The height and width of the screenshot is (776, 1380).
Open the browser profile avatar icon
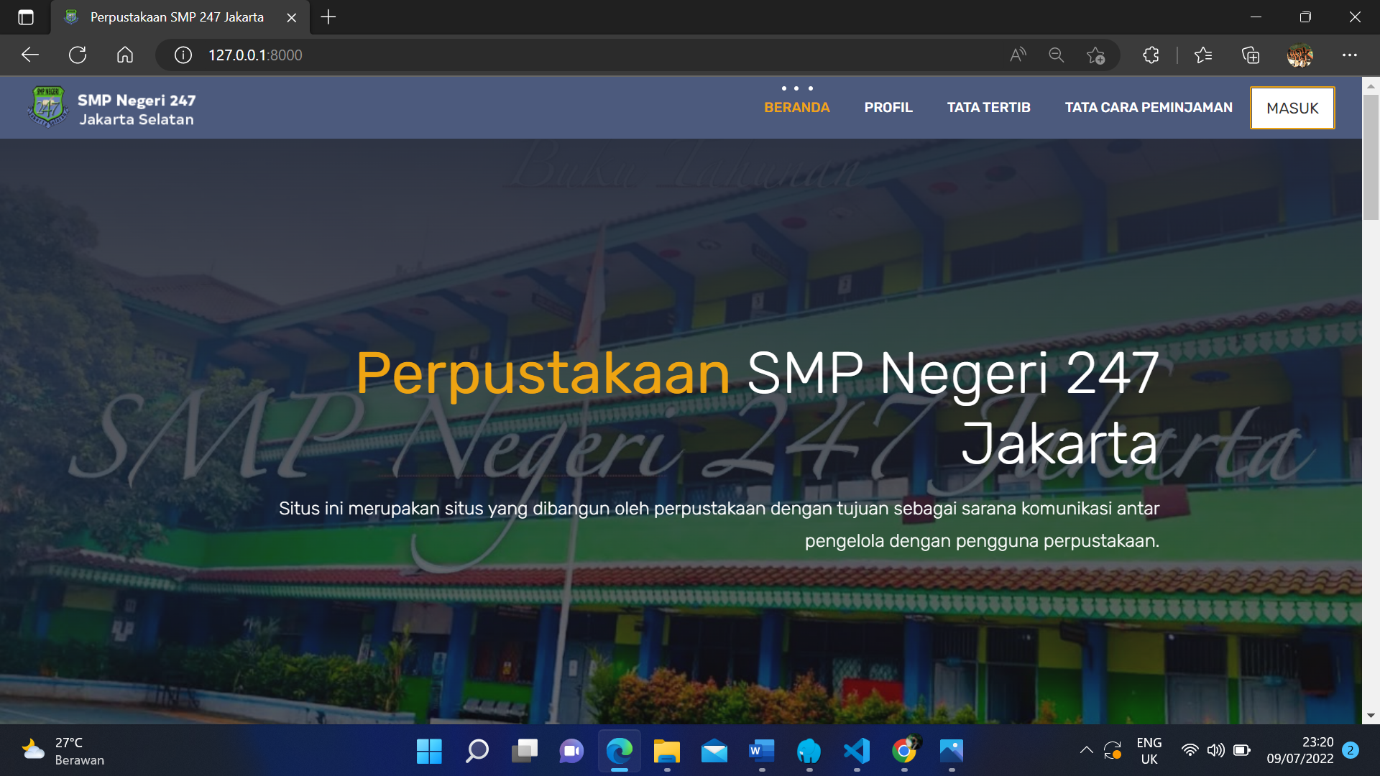click(x=1301, y=55)
